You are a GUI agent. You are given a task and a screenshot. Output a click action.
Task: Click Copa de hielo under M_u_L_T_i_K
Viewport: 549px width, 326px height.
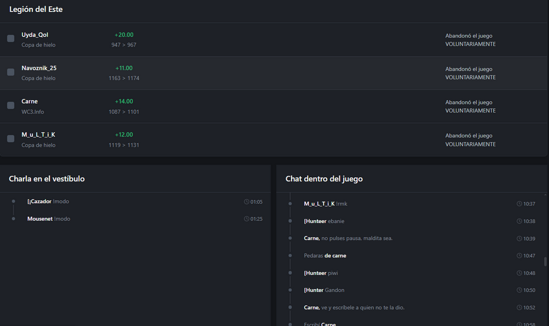coord(38,145)
